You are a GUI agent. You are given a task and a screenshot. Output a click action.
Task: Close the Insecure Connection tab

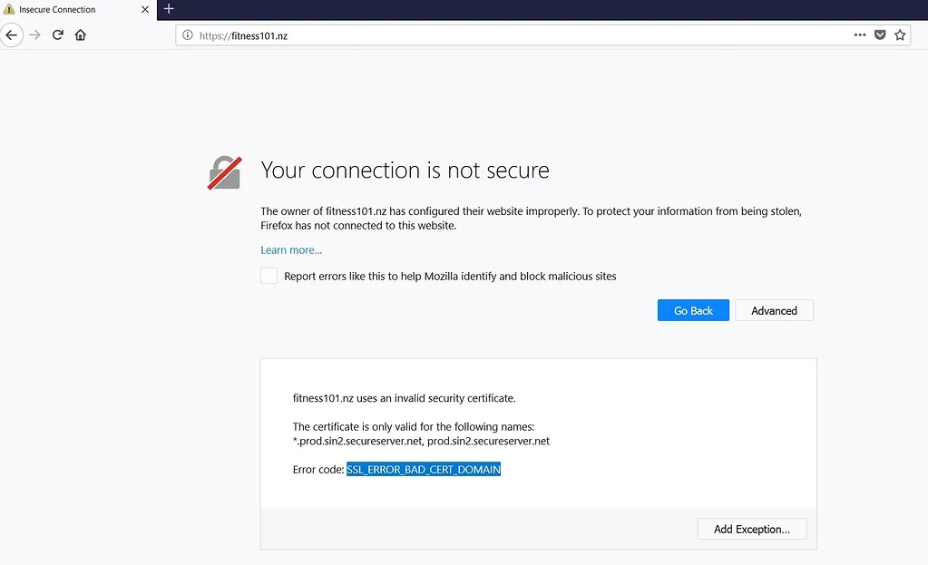click(x=145, y=10)
